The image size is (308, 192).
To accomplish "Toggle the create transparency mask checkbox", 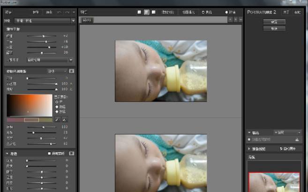I will [x=249, y=139].
